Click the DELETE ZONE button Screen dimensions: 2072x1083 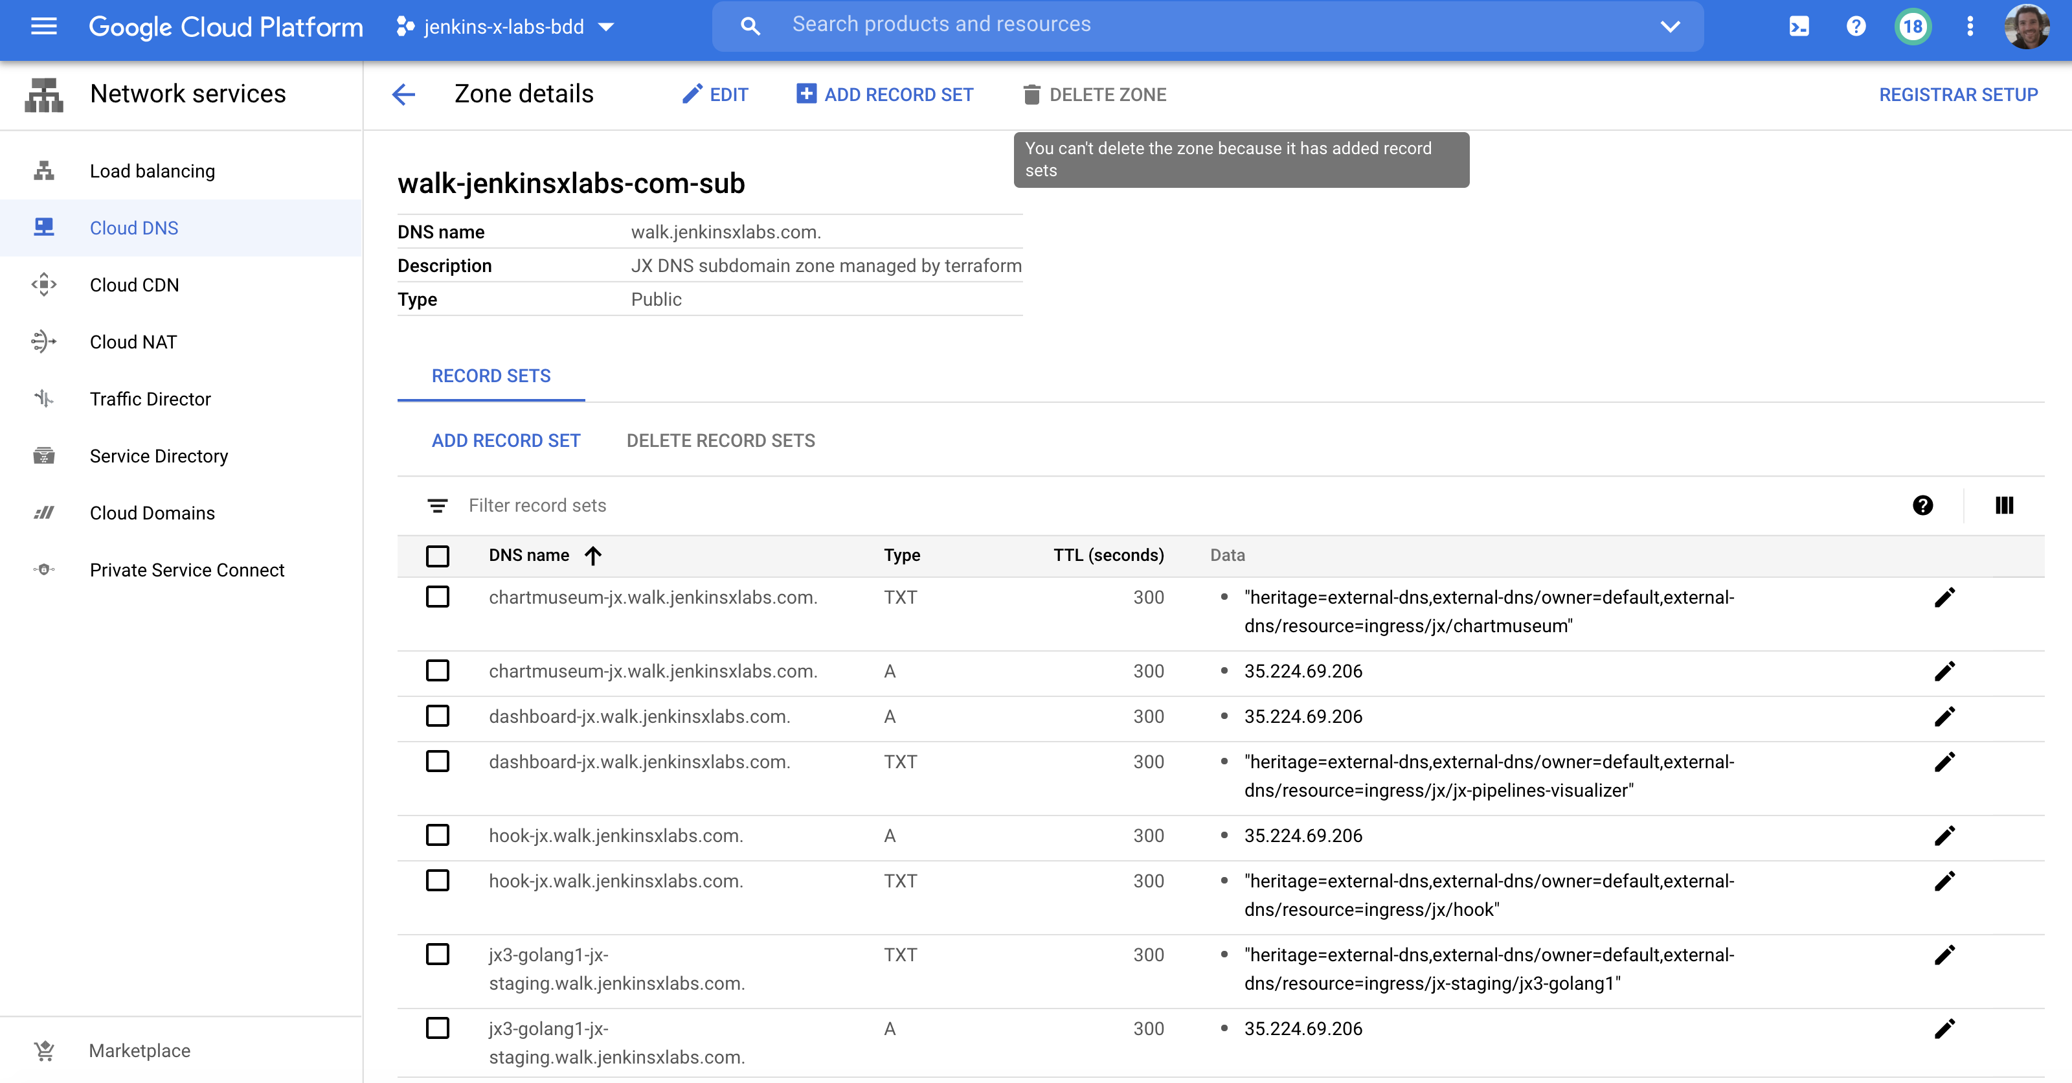point(1094,95)
